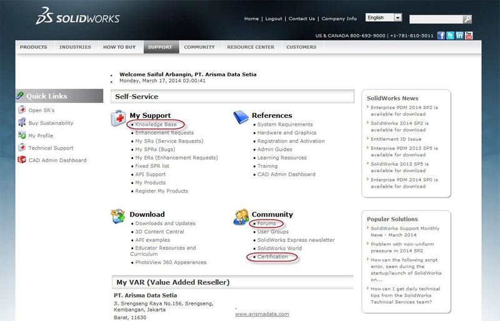Click the Buy Sustainability cart icon
The image size is (500, 321).
[x=22, y=122]
